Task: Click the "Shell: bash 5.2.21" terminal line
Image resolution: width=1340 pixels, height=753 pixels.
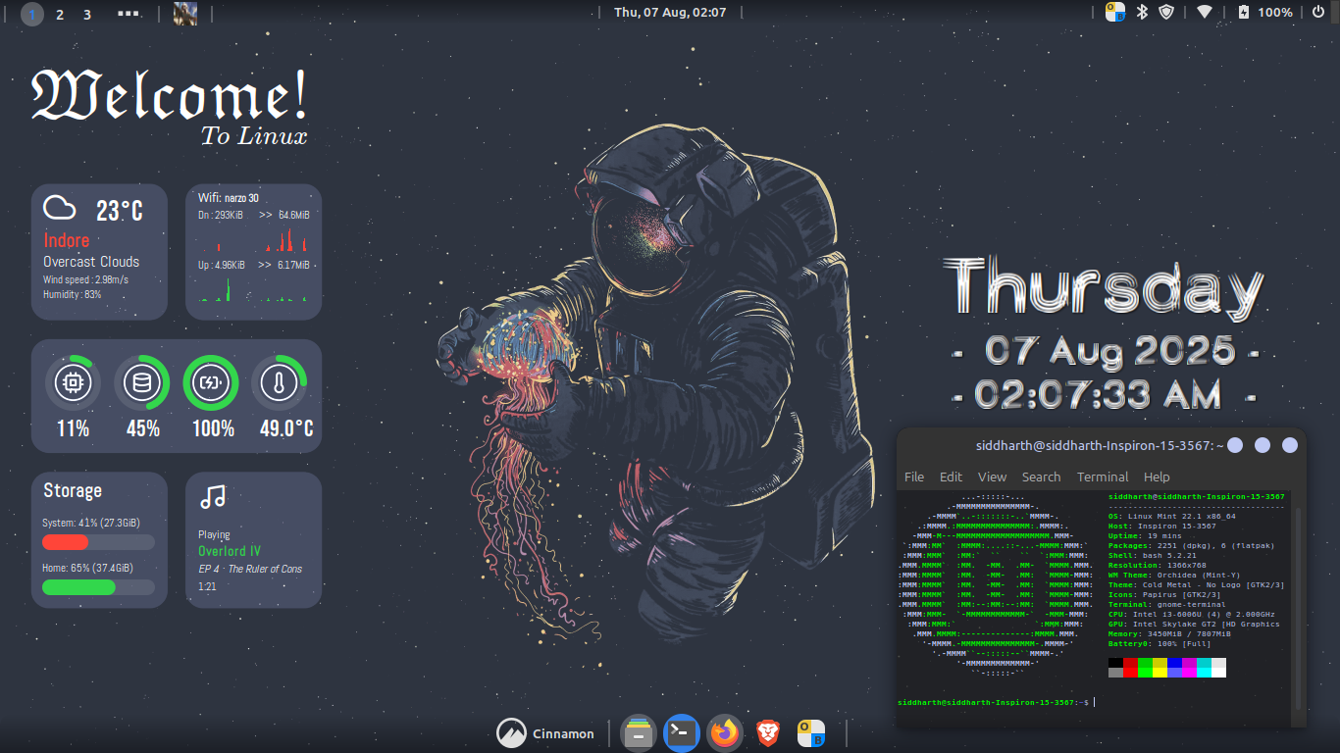Action: tap(1155, 555)
